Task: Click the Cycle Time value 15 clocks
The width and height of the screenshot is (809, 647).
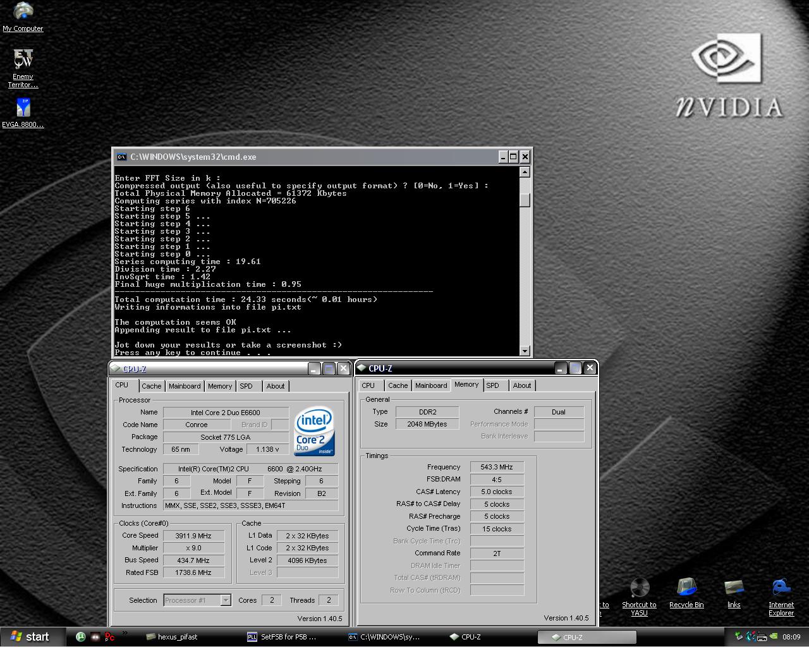Action: (x=497, y=529)
